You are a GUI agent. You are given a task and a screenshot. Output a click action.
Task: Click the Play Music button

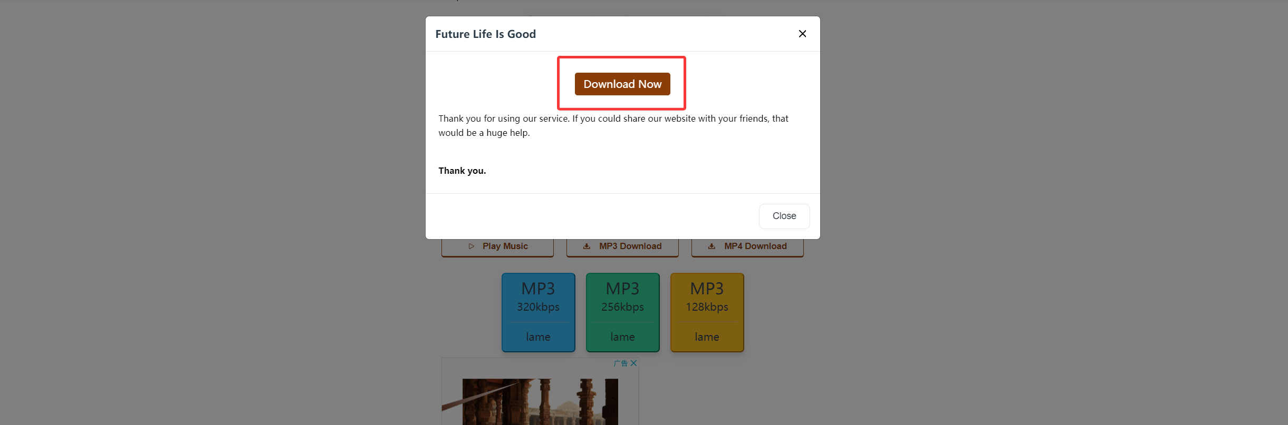(497, 246)
